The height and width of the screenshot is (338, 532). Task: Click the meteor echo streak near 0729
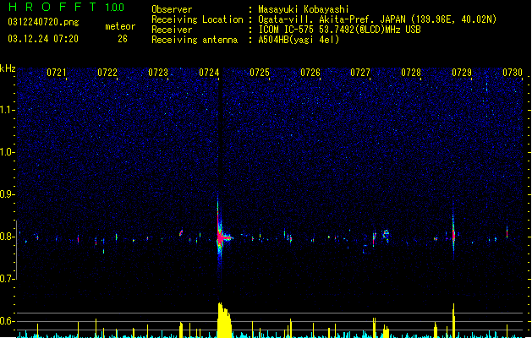(453, 234)
